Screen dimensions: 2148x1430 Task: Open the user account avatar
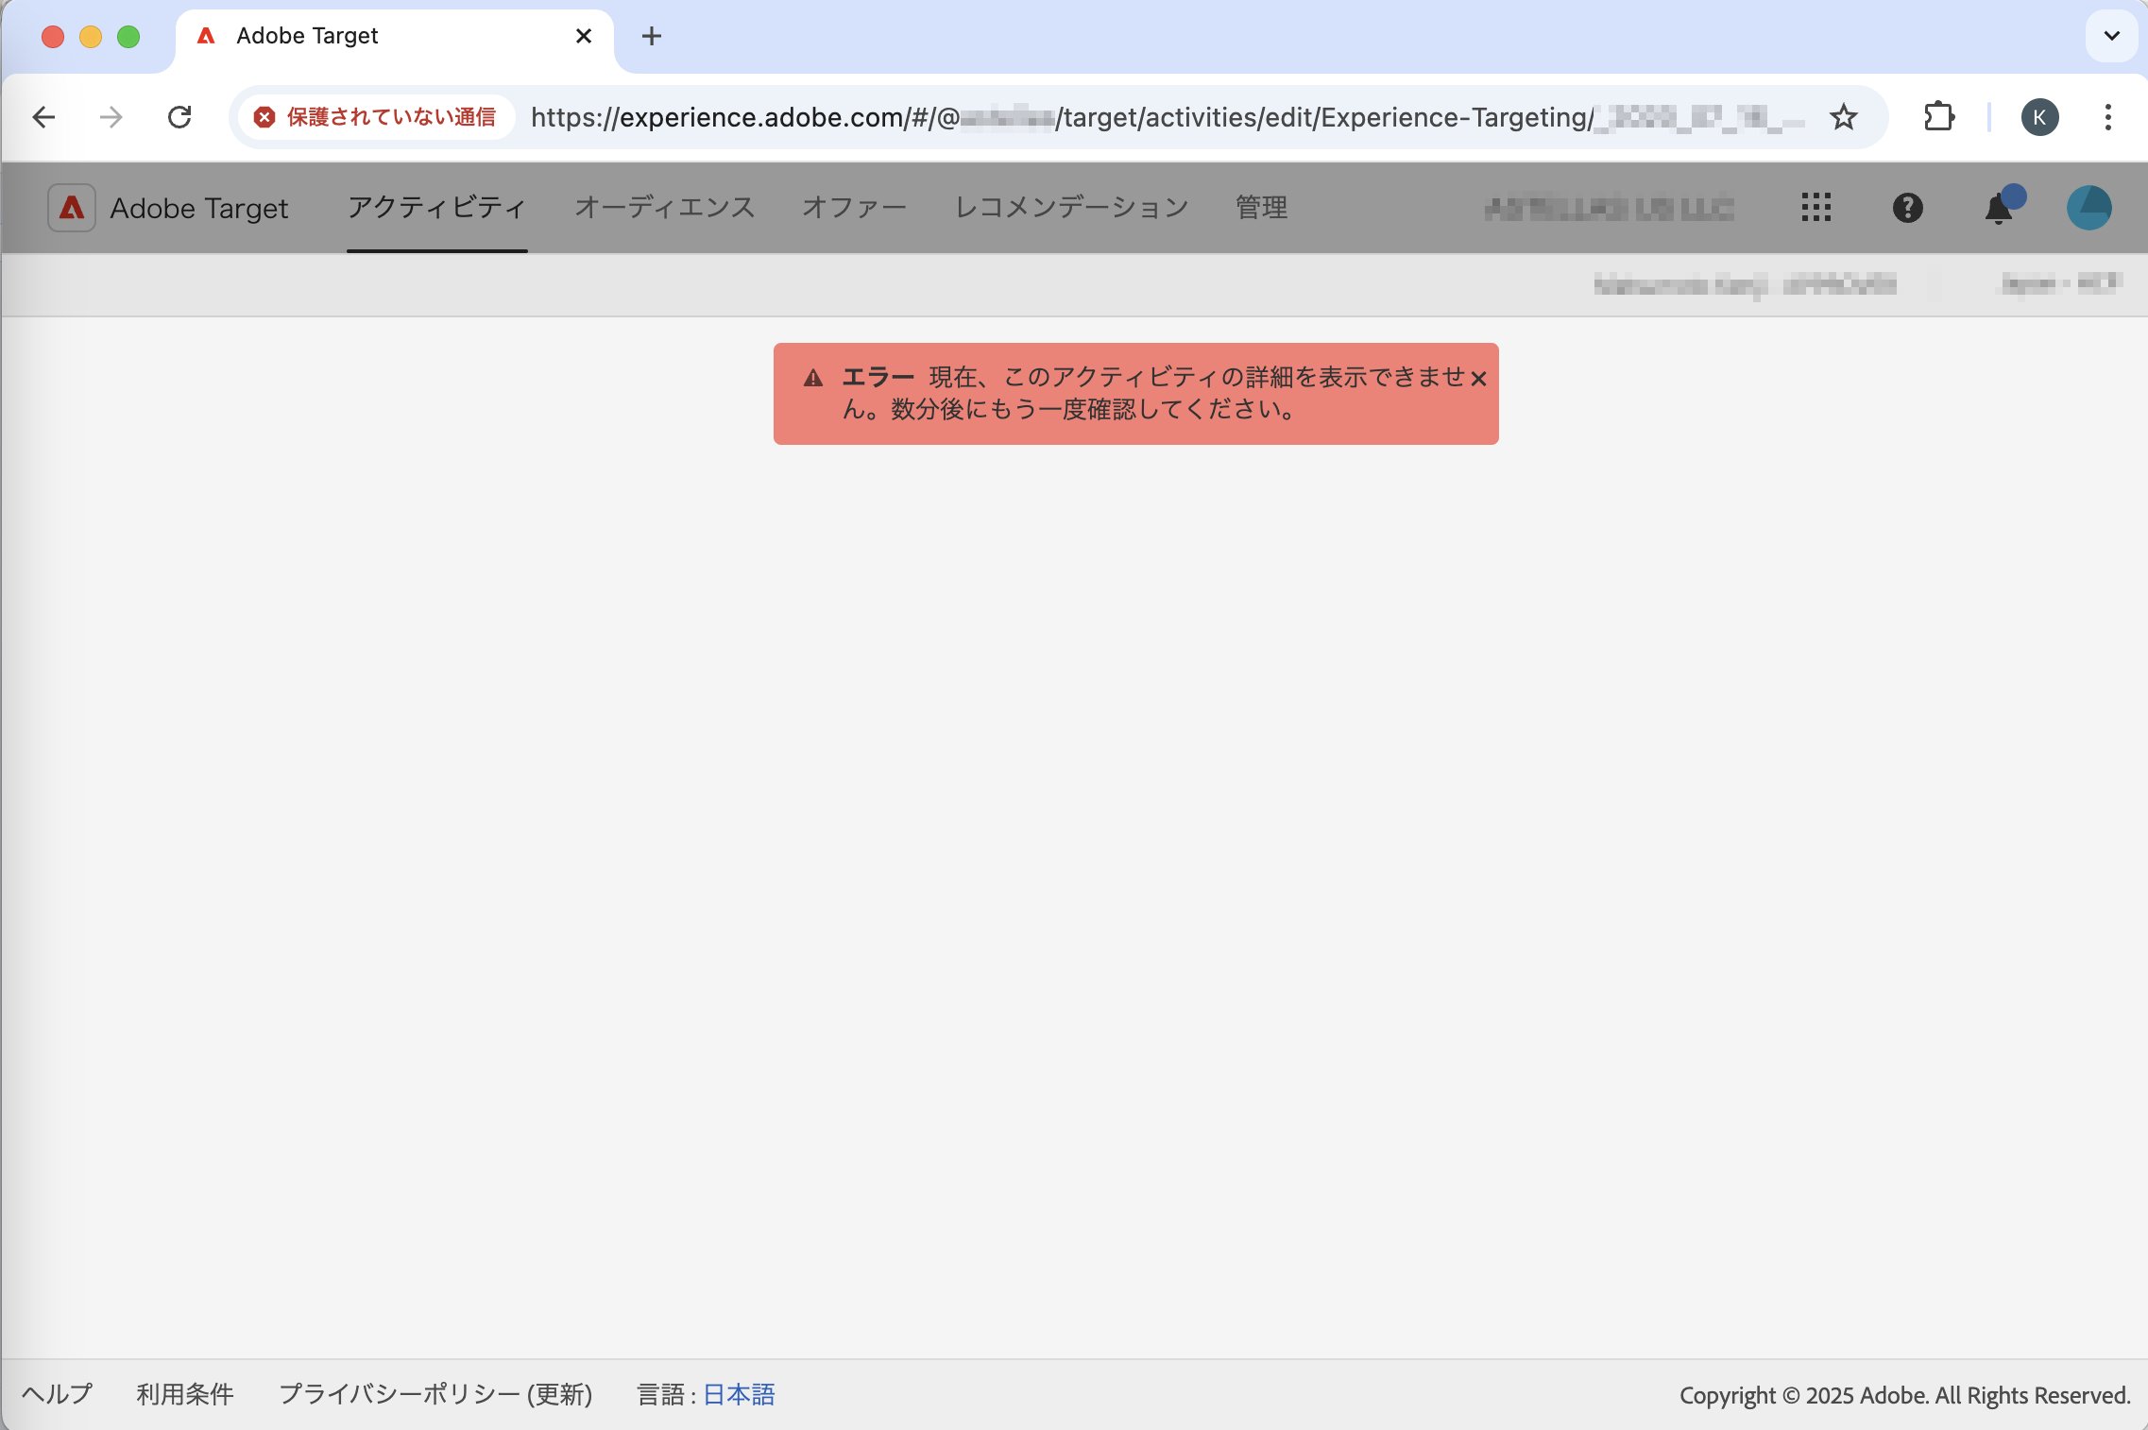pyautogui.click(x=2088, y=207)
